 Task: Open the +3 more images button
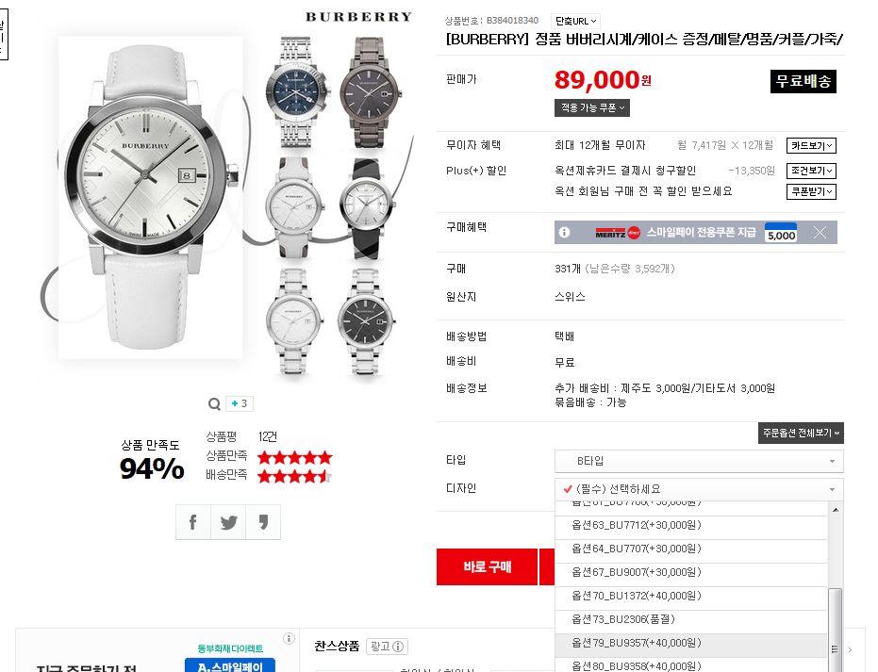240,403
